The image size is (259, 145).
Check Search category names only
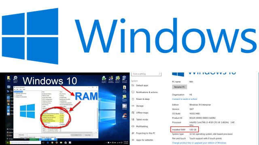[x=41, y=137]
